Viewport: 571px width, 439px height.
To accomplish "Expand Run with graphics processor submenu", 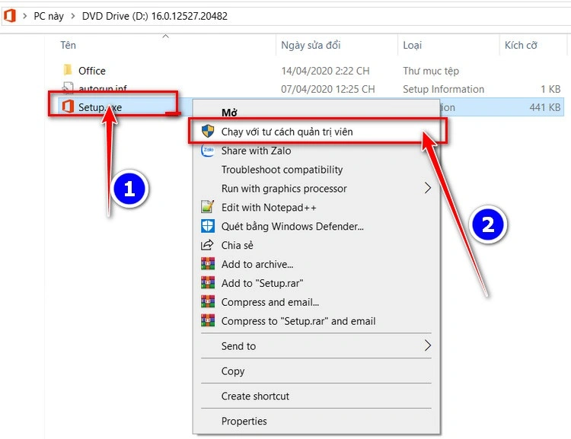I will pyautogui.click(x=427, y=188).
